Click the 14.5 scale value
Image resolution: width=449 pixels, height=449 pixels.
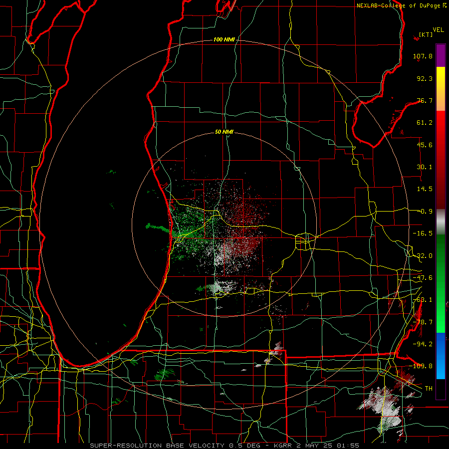pyautogui.click(x=425, y=189)
